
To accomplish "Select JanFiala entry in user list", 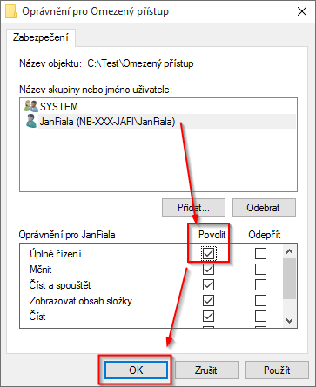I will [158, 122].
